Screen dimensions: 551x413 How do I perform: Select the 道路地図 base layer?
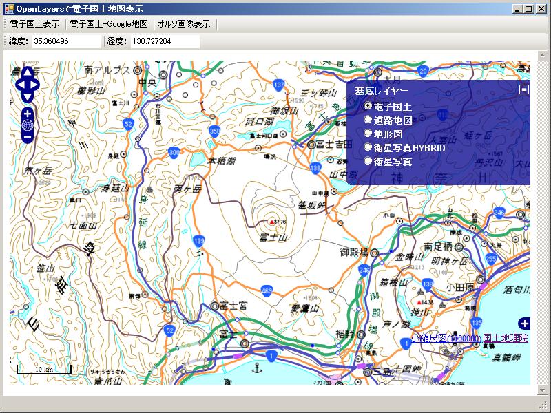coord(368,120)
